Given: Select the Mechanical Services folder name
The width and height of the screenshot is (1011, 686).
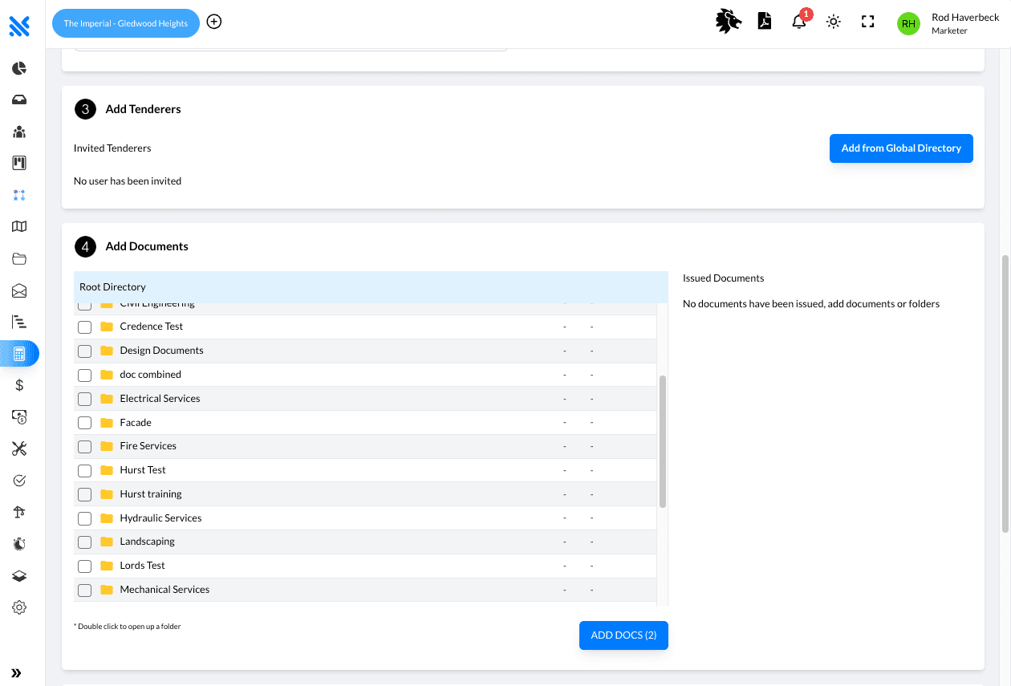Looking at the screenshot, I should [164, 590].
